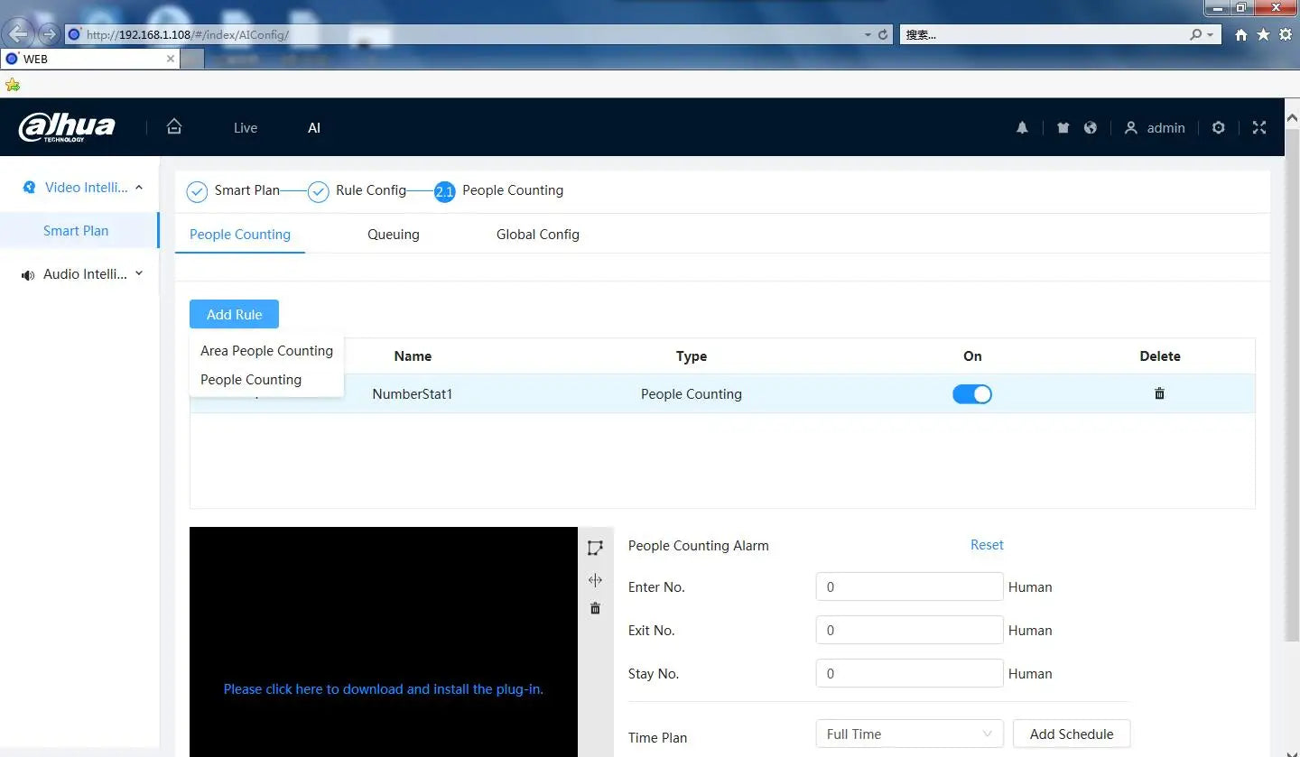This screenshot has width=1300, height=757.
Task: Switch to the Queuing tab
Action: point(393,235)
